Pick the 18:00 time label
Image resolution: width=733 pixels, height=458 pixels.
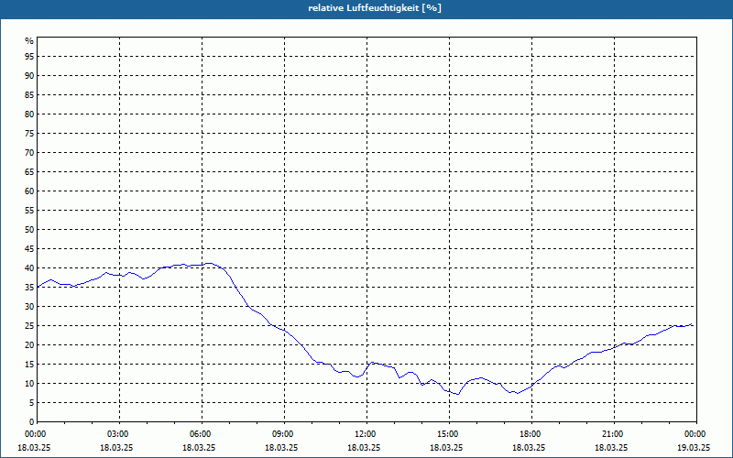[x=531, y=434]
